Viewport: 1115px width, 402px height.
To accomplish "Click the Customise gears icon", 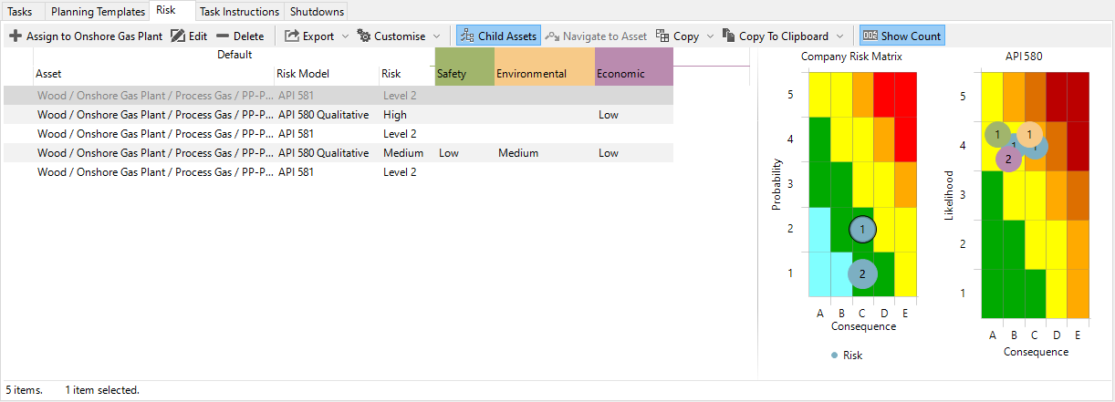I will click(x=364, y=36).
